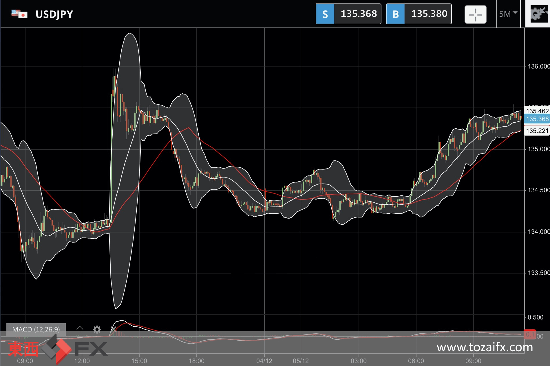Image resolution: width=550 pixels, height=366 pixels.
Task: Open the 5M timeframe dropdown
Action: click(508, 14)
